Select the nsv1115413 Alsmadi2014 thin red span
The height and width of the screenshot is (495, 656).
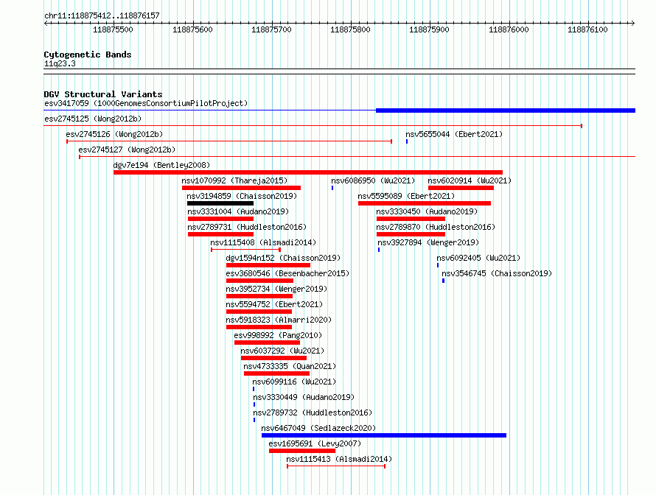click(336, 466)
